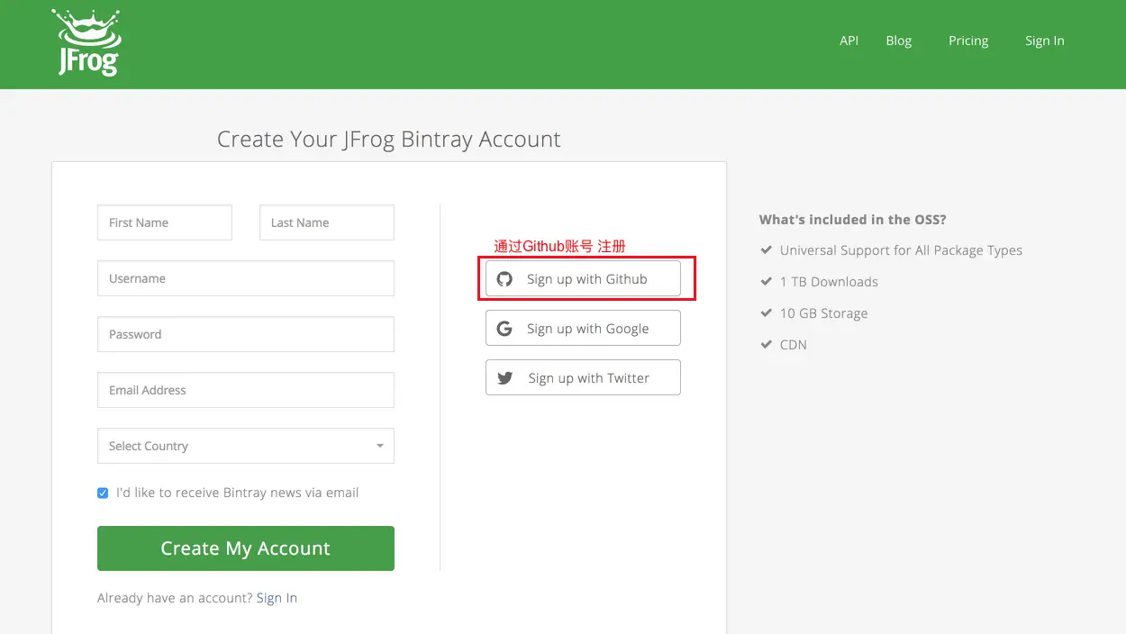
Task: Click Sign up with Github button
Action: [x=583, y=279]
